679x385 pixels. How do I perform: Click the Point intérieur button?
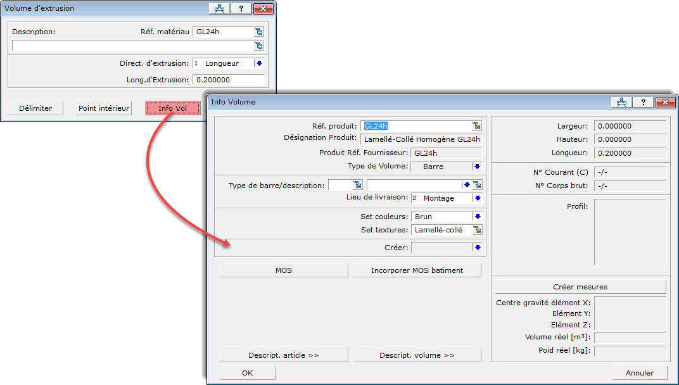pyautogui.click(x=104, y=108)
